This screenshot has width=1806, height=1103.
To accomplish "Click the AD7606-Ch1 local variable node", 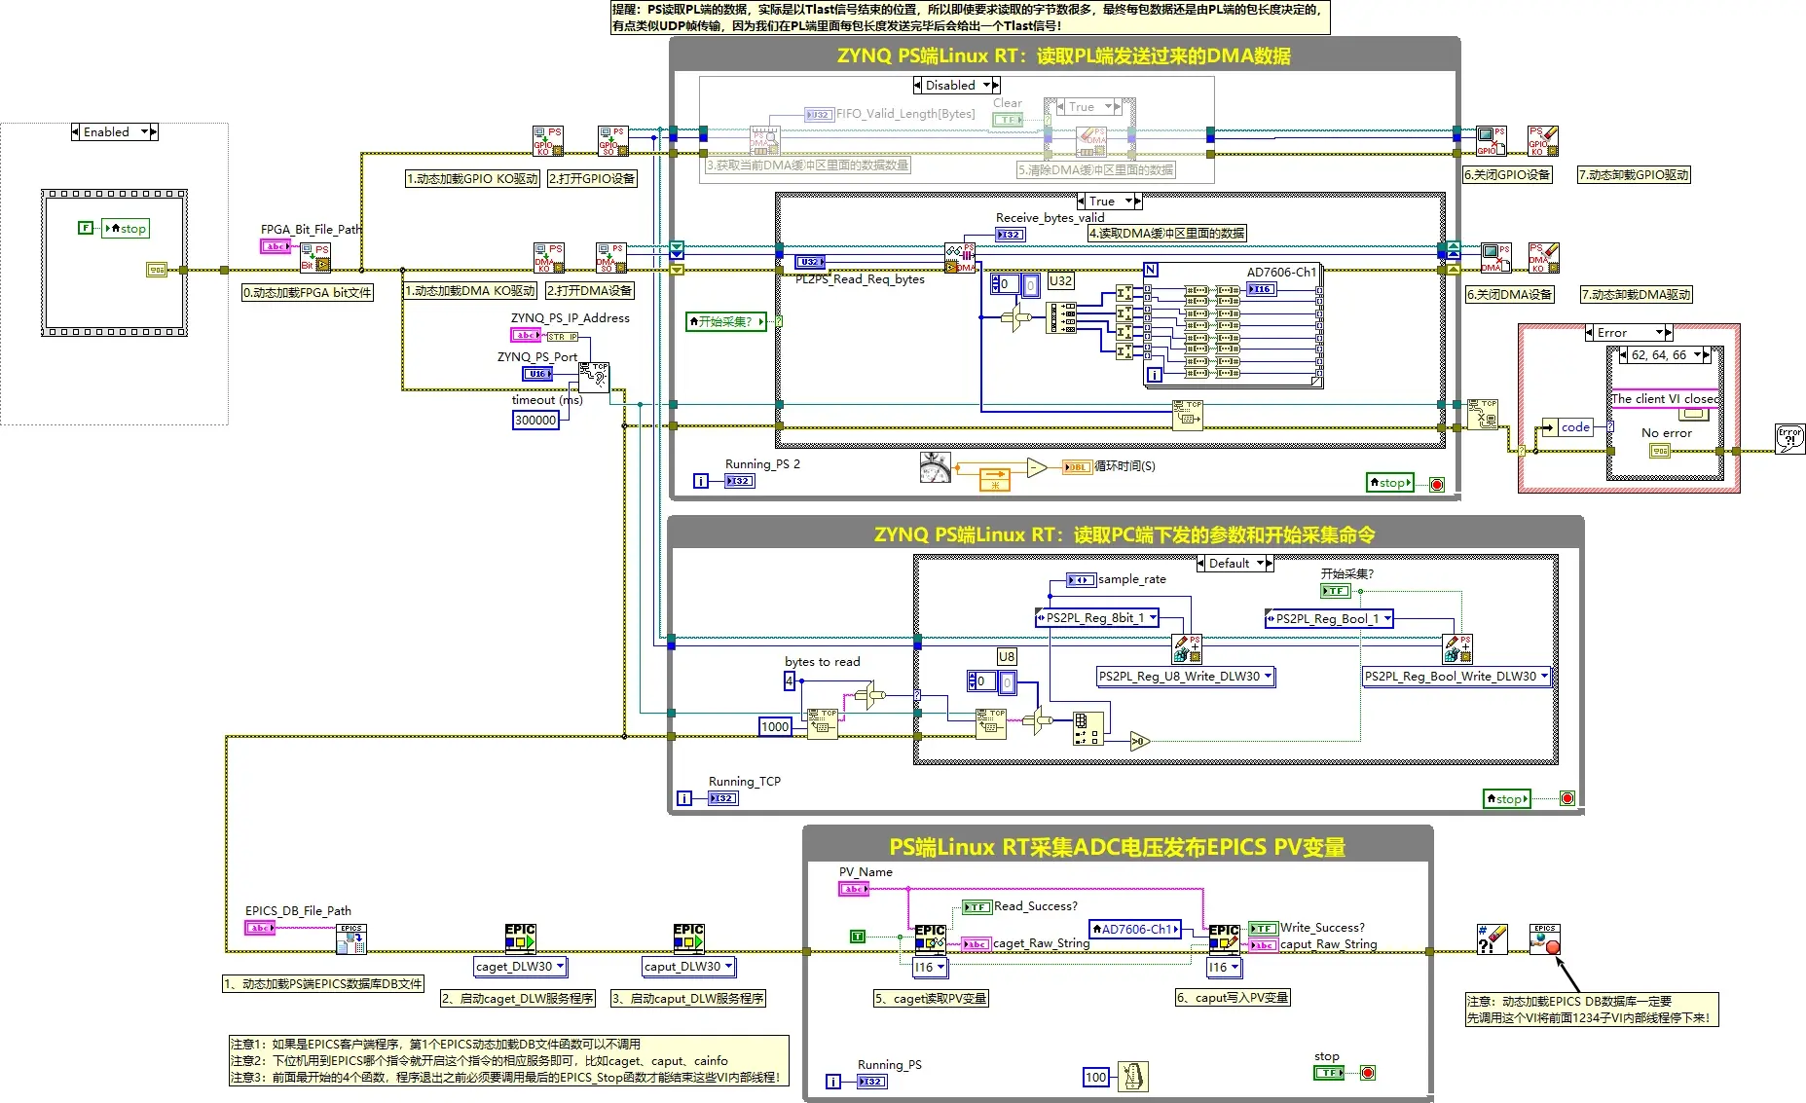I will [1135, 930].
